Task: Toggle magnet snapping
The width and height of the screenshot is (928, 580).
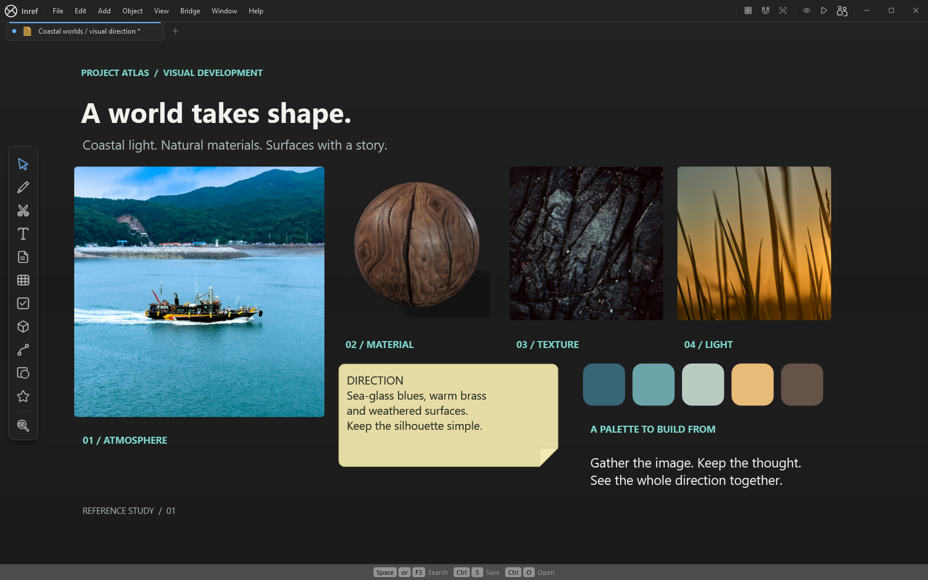Action: point(766,10)
